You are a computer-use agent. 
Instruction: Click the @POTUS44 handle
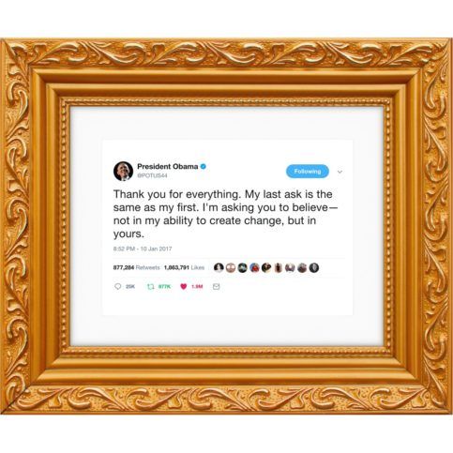152,175
